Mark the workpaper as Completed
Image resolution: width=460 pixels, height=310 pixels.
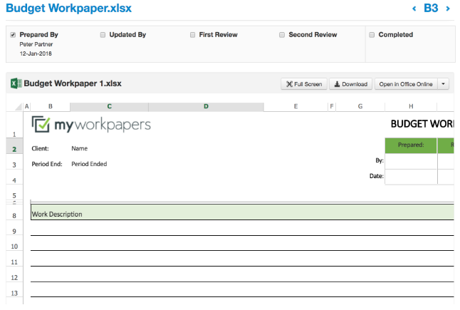tap(372, 34)
